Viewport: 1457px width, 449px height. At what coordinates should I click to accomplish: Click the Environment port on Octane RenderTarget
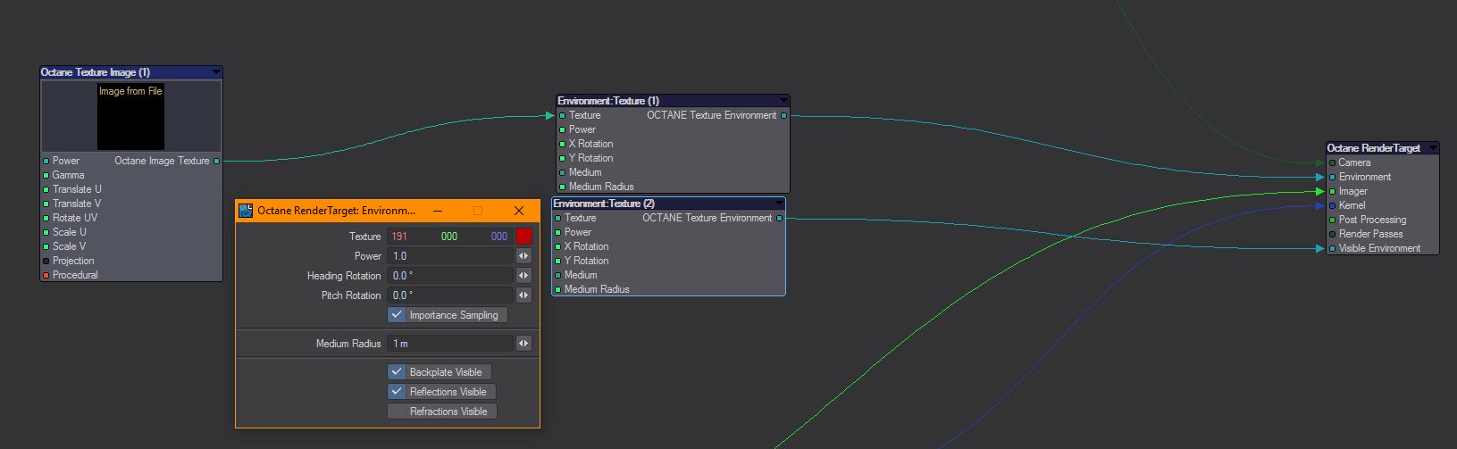coord(1332,178)
